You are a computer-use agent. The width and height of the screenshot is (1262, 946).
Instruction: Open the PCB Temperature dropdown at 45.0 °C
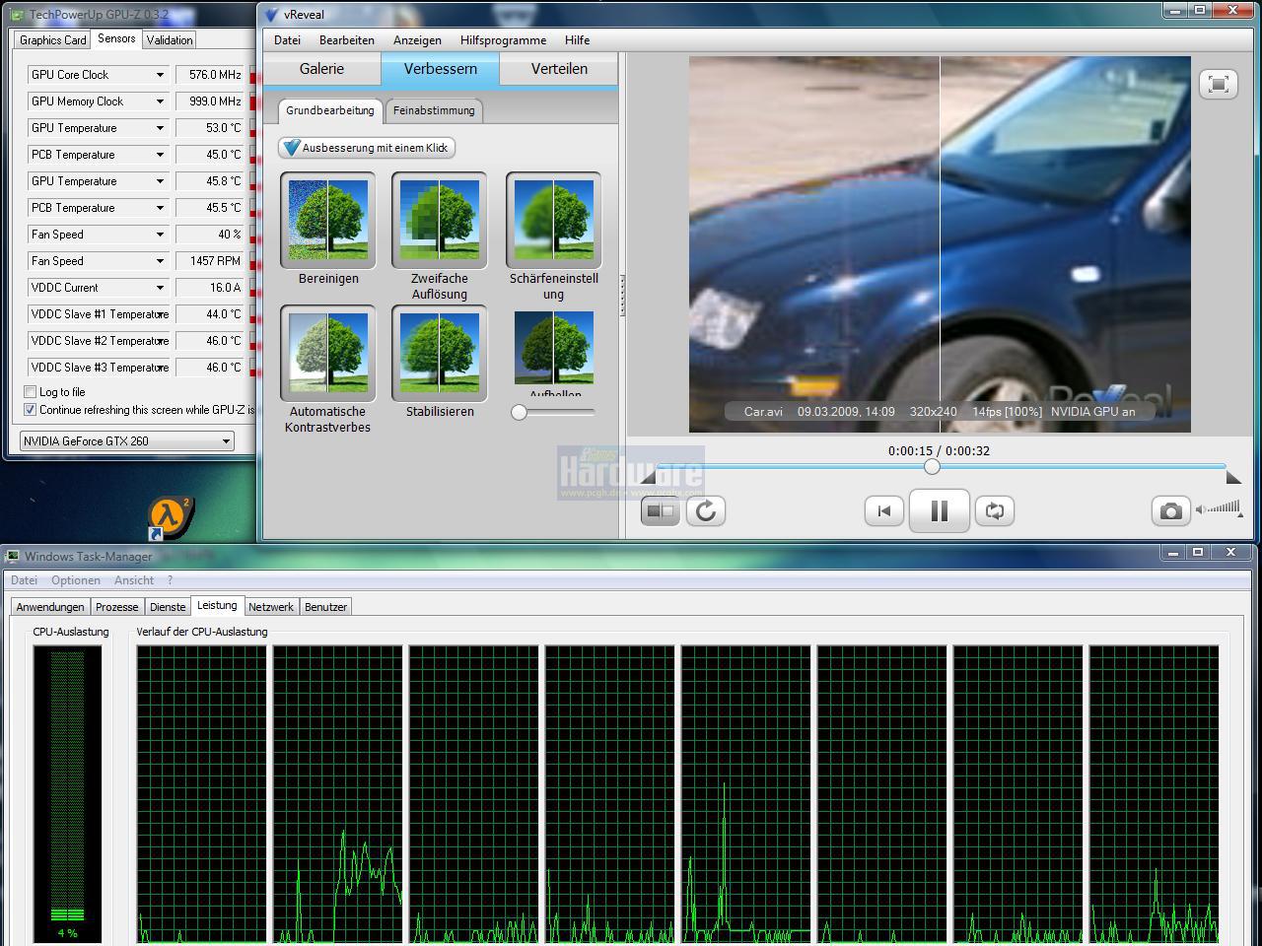tap(160, 155)
